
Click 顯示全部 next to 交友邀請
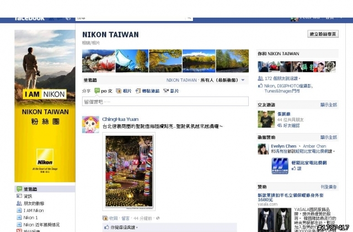329,104
